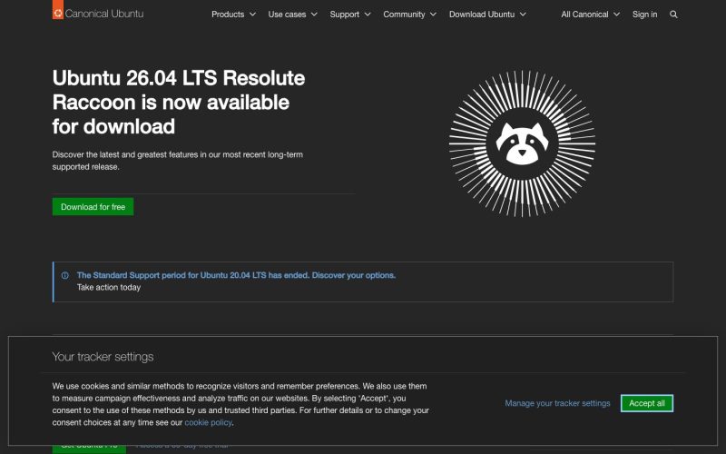Click the Sign in link
The width and height of the screenshot is (726, 454).
coord(644,15)
